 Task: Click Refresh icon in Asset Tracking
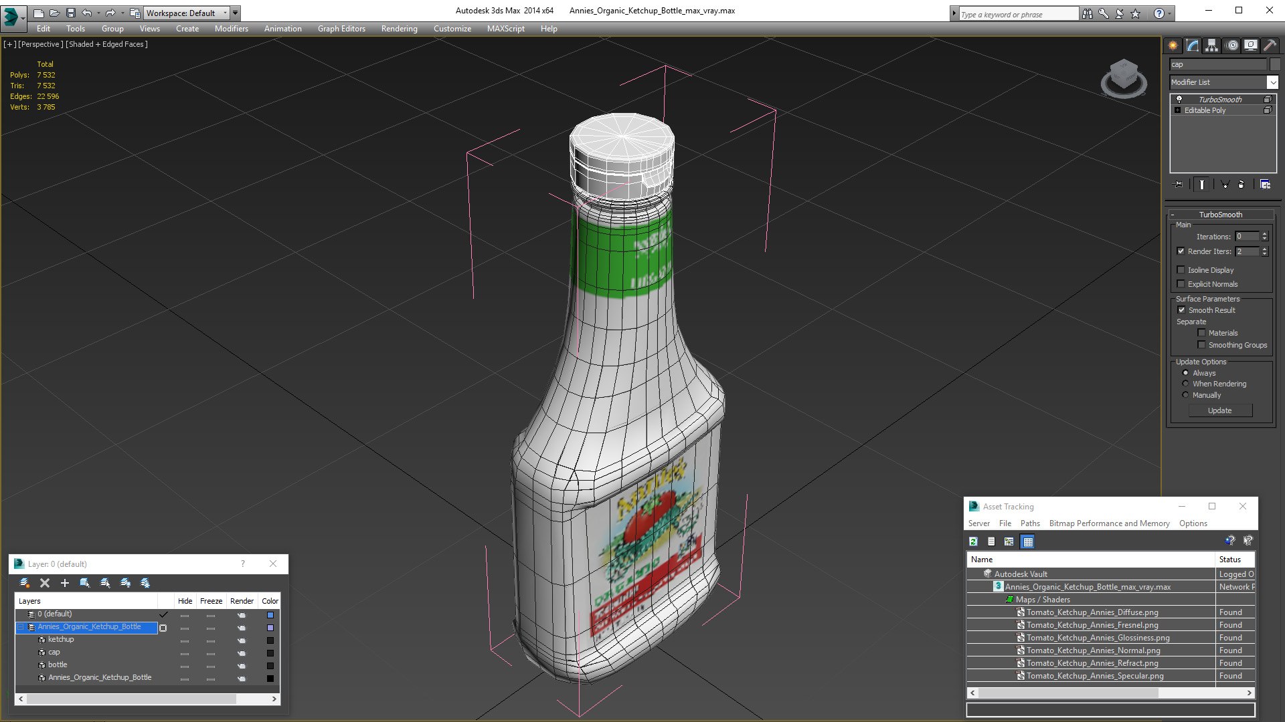pyautogui.click(x=974, y=541)
